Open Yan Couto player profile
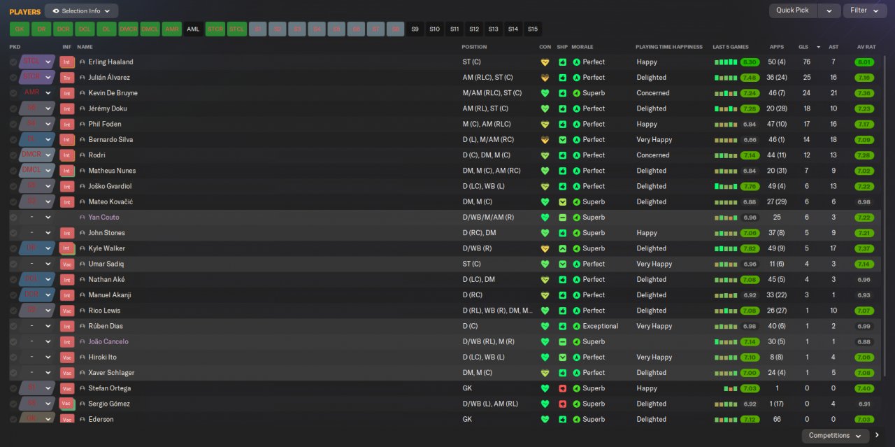The image size is (895, 447). pyautogui.click(x=103, y=218)
